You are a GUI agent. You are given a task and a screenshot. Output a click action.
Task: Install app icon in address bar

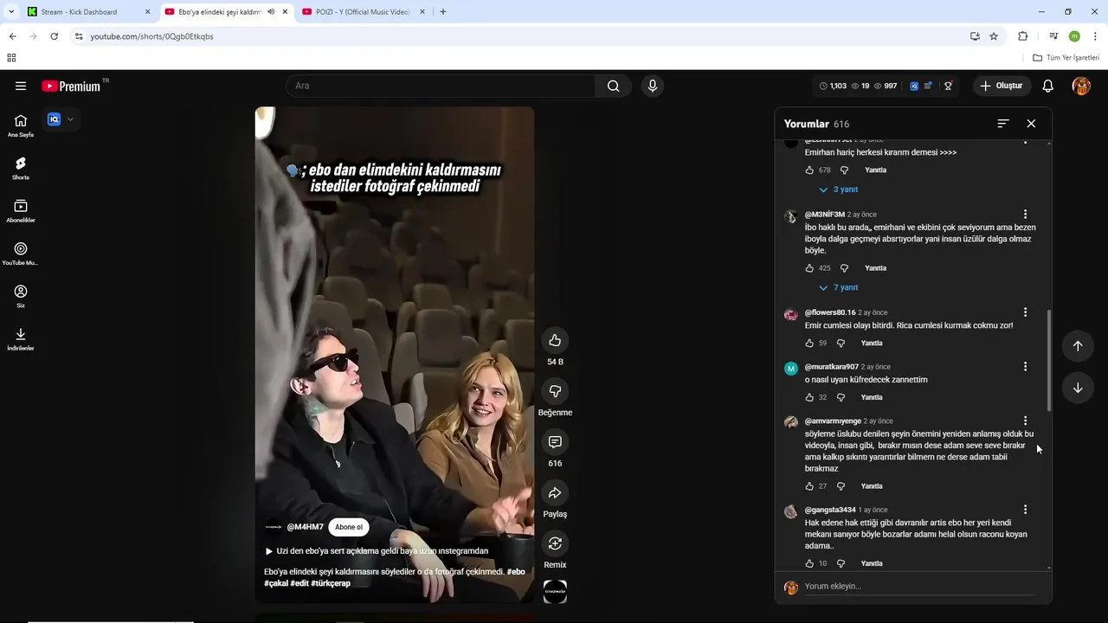coord(975,36)
